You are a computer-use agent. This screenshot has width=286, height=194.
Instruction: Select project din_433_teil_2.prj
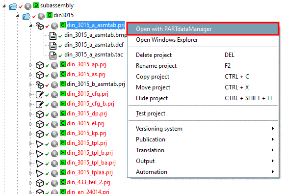pos(88,183)
